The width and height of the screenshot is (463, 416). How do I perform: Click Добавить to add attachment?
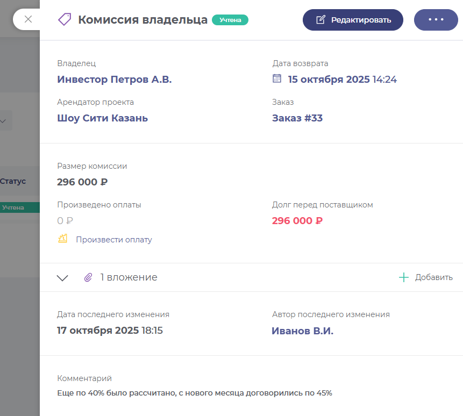coord(433,277)
